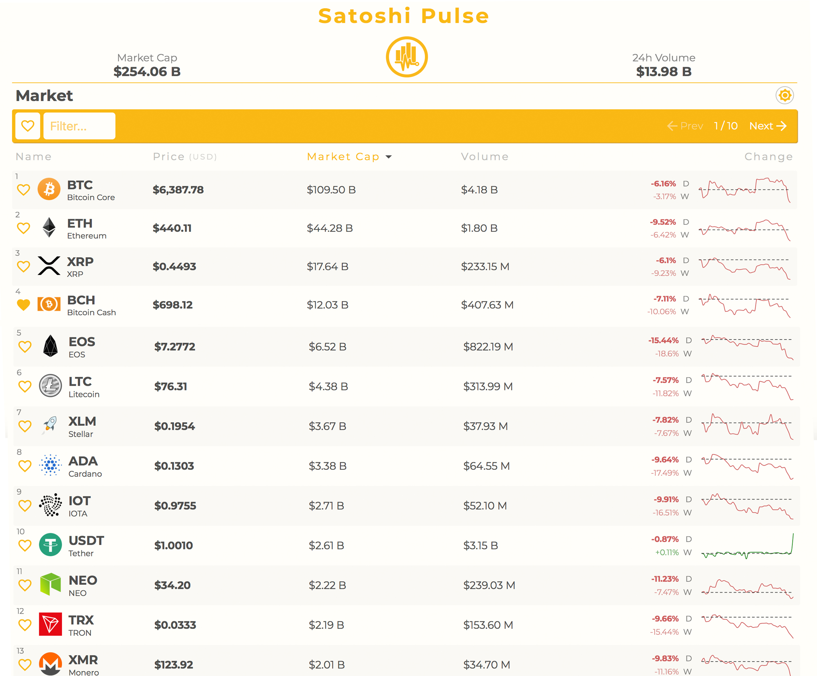The height and width of the screenshot is (676, 817).
Task: Favorite XLM with its heart
Action: coord(25,426)
